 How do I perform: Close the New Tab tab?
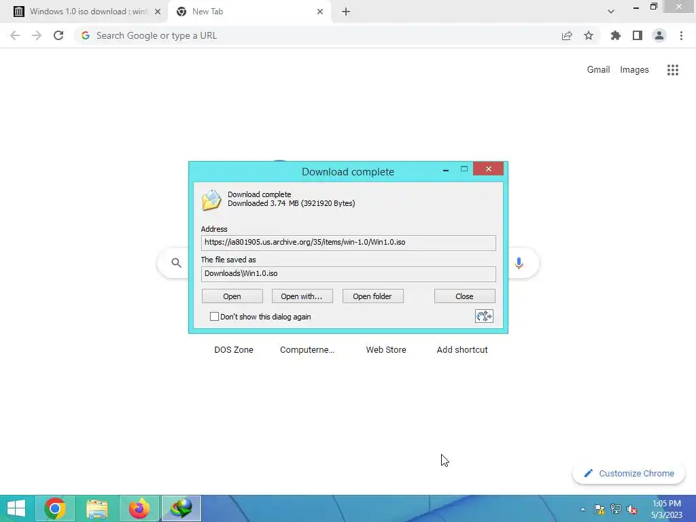point(320,12)
